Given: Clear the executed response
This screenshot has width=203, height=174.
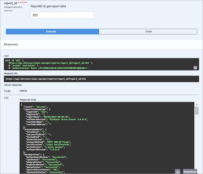Looking at the screenshot, I should point(148,32).
